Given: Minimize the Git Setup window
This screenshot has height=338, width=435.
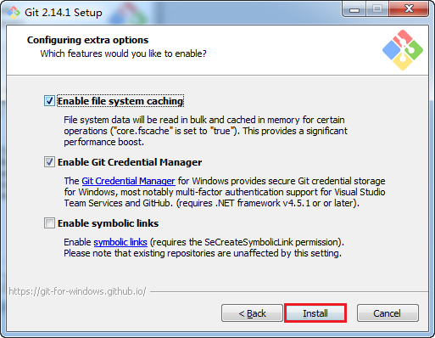Looking at the screenshot, I should [354, 9].
